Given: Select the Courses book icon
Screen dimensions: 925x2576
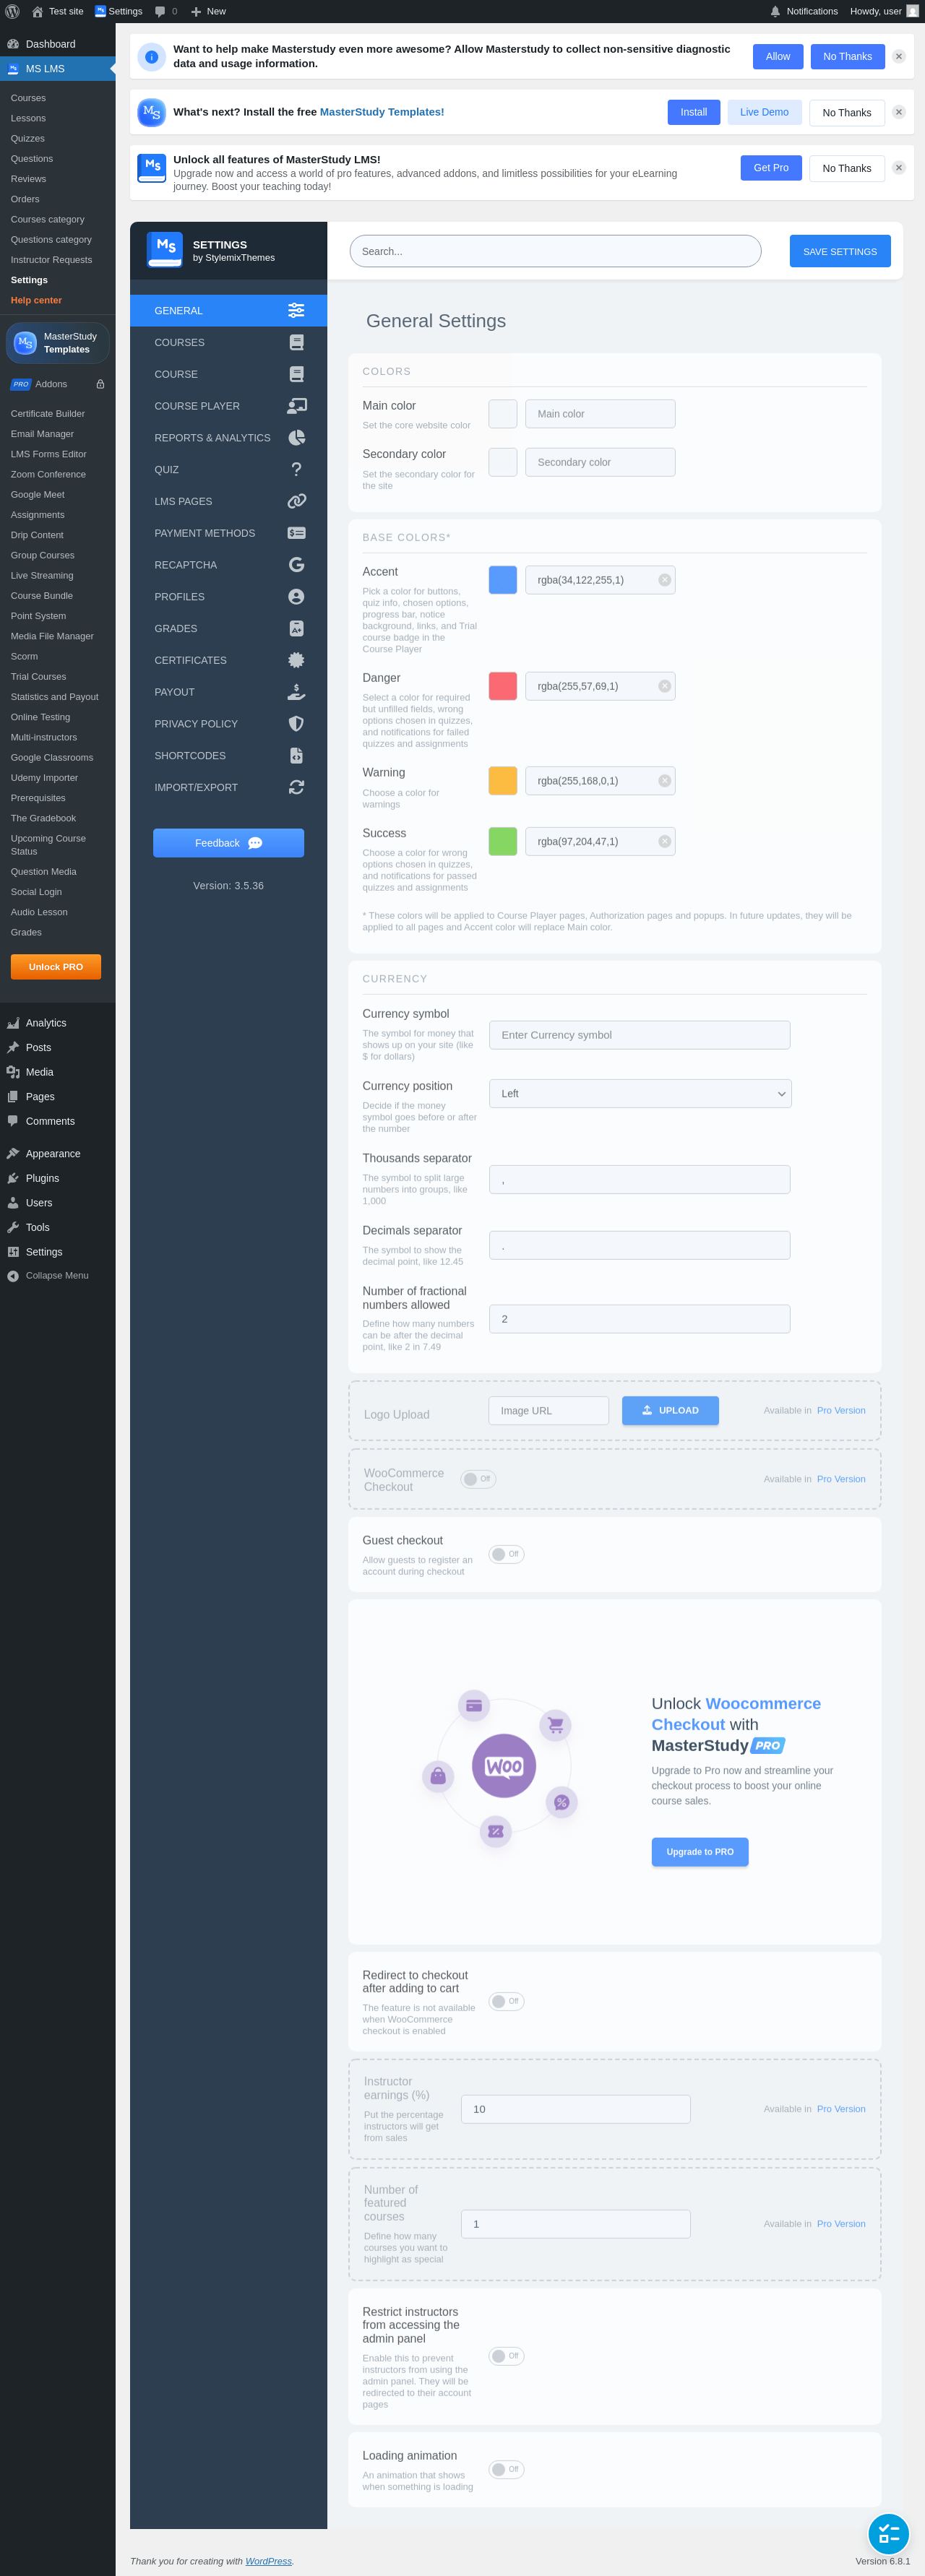Looking at the screenshot, I should coord(296,343).
